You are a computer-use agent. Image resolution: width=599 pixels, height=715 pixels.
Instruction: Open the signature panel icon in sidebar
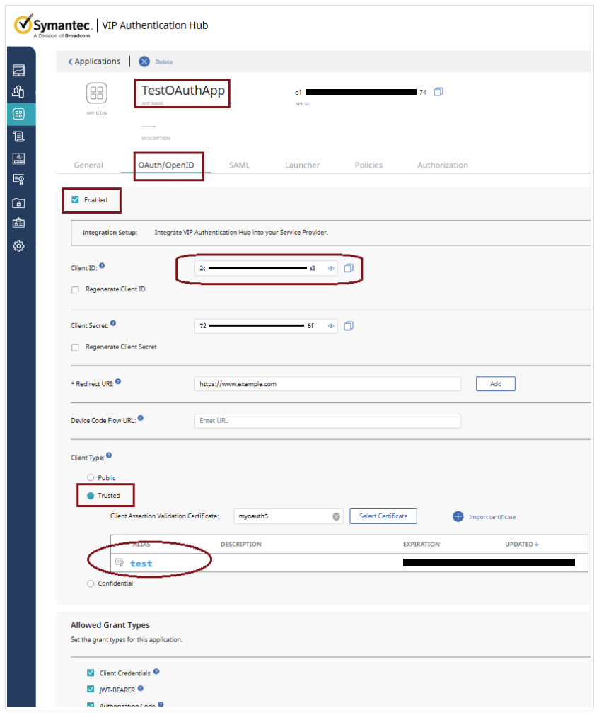coord(18,158)
